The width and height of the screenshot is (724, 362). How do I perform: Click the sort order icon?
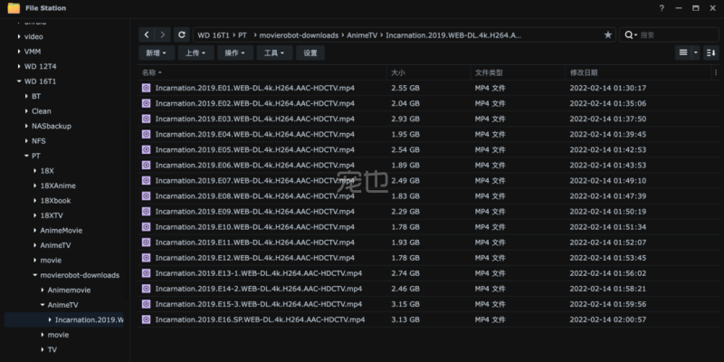(x=710, y=52)
